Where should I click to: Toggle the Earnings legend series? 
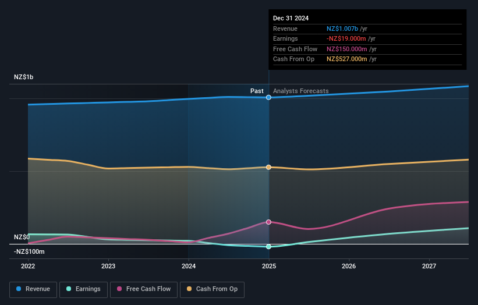pyautogui.click(x=83, y=289)
